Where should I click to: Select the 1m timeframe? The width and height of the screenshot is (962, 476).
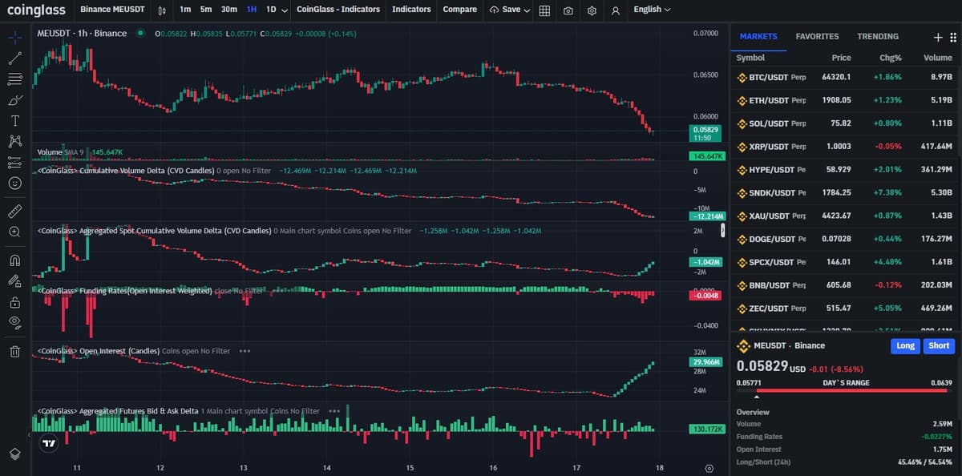click(185, 10)
